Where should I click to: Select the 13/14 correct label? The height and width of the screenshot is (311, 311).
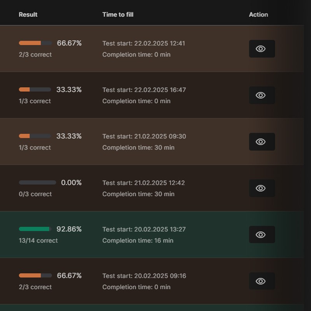[38, 241]
